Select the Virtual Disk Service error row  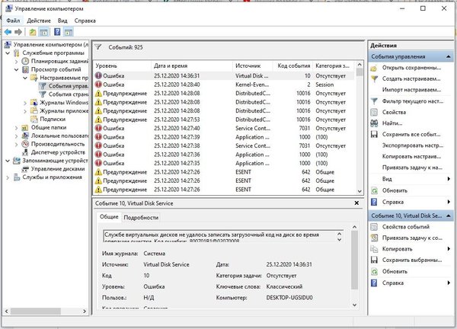pyautogui.click(x=228, y=76)
